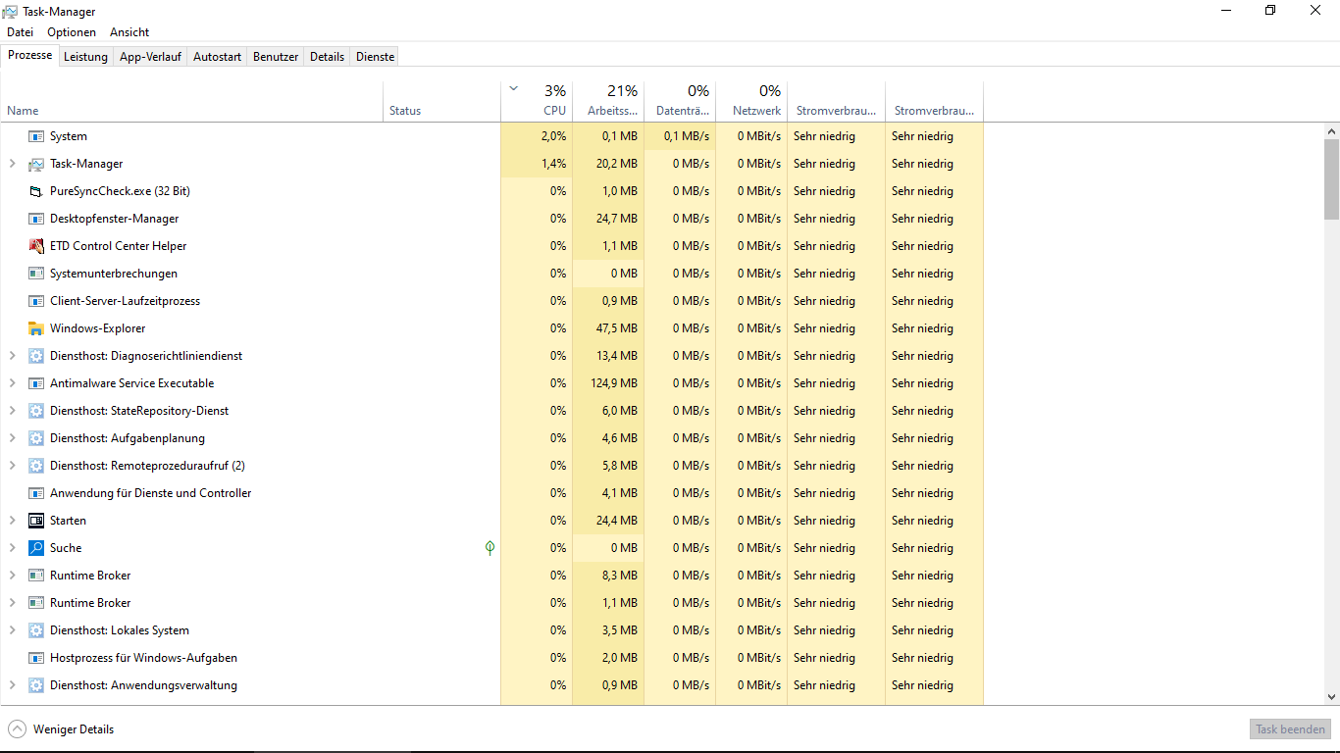The width and height of the screenshot is (1340, 753).
Task: Open the Optionen menu
Action: (72, 32)
